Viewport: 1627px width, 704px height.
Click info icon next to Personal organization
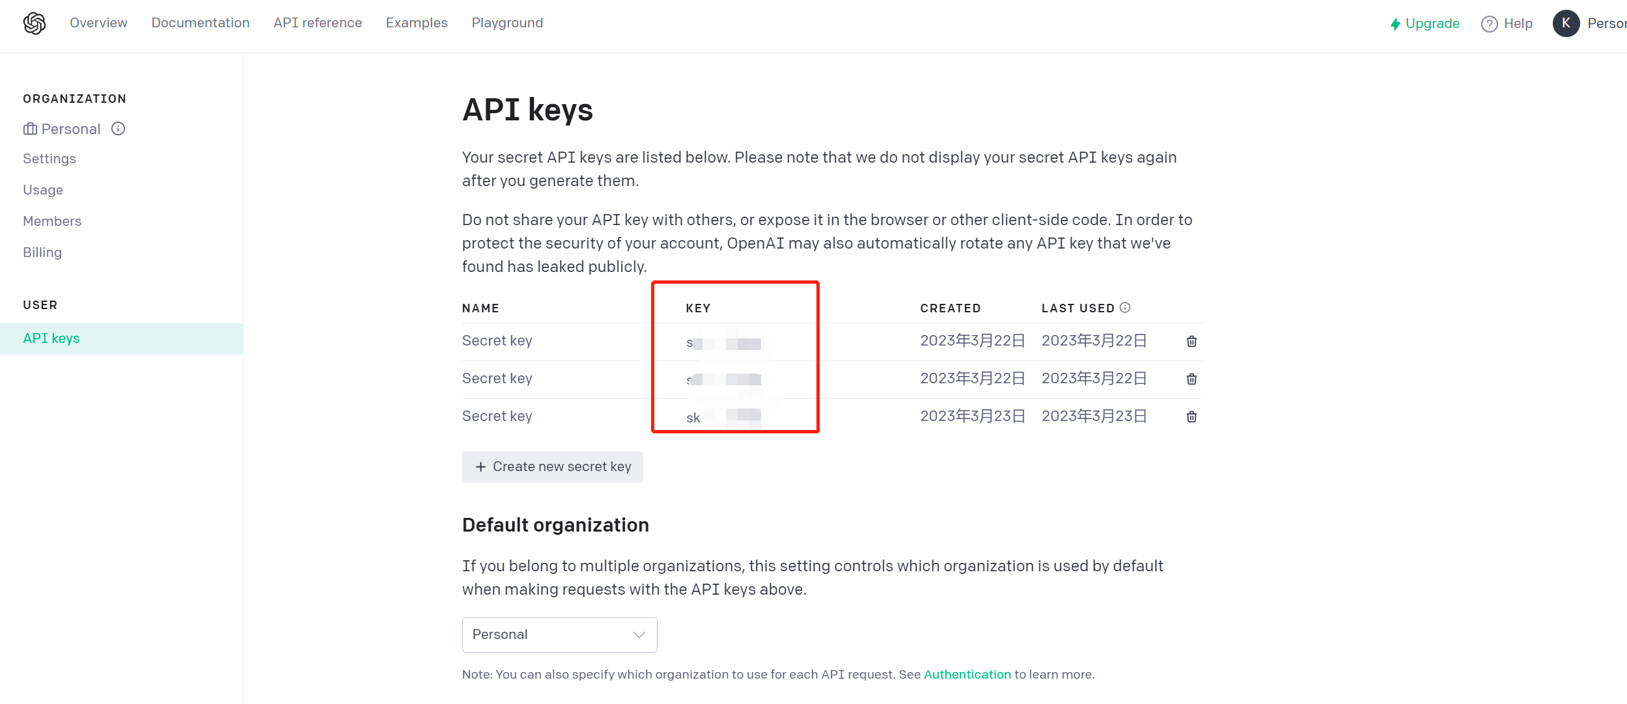pyautogui.click(x=118, y=129)
